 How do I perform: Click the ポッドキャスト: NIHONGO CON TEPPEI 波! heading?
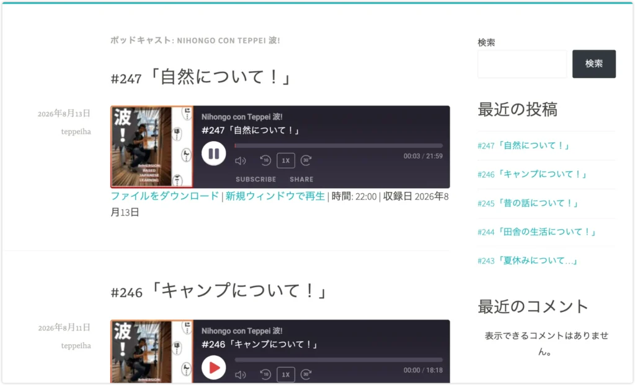point(195,40)
